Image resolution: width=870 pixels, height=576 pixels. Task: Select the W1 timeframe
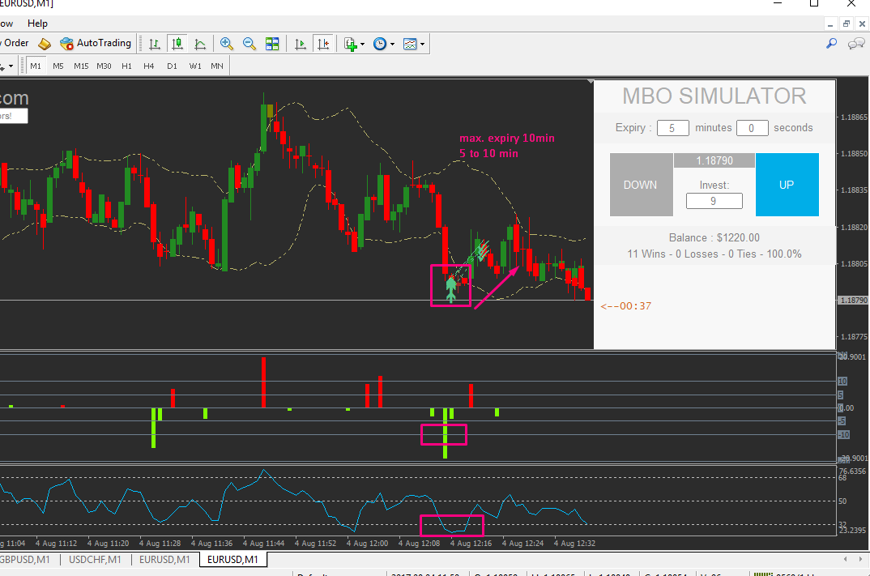(x=194, y=66)
